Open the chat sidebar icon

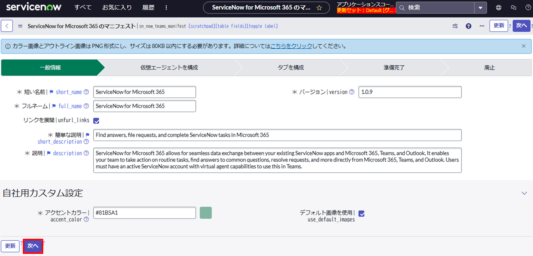(x=514, y=8)
